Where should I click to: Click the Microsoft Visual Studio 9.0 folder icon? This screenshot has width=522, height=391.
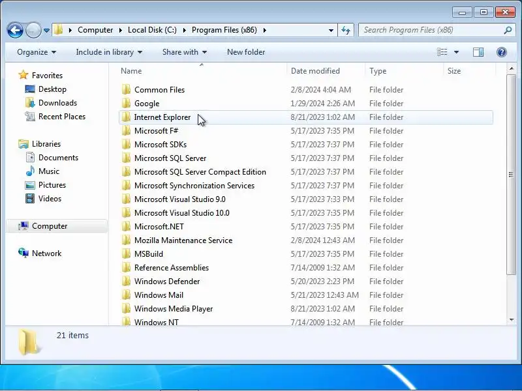[x=126, y=199]
